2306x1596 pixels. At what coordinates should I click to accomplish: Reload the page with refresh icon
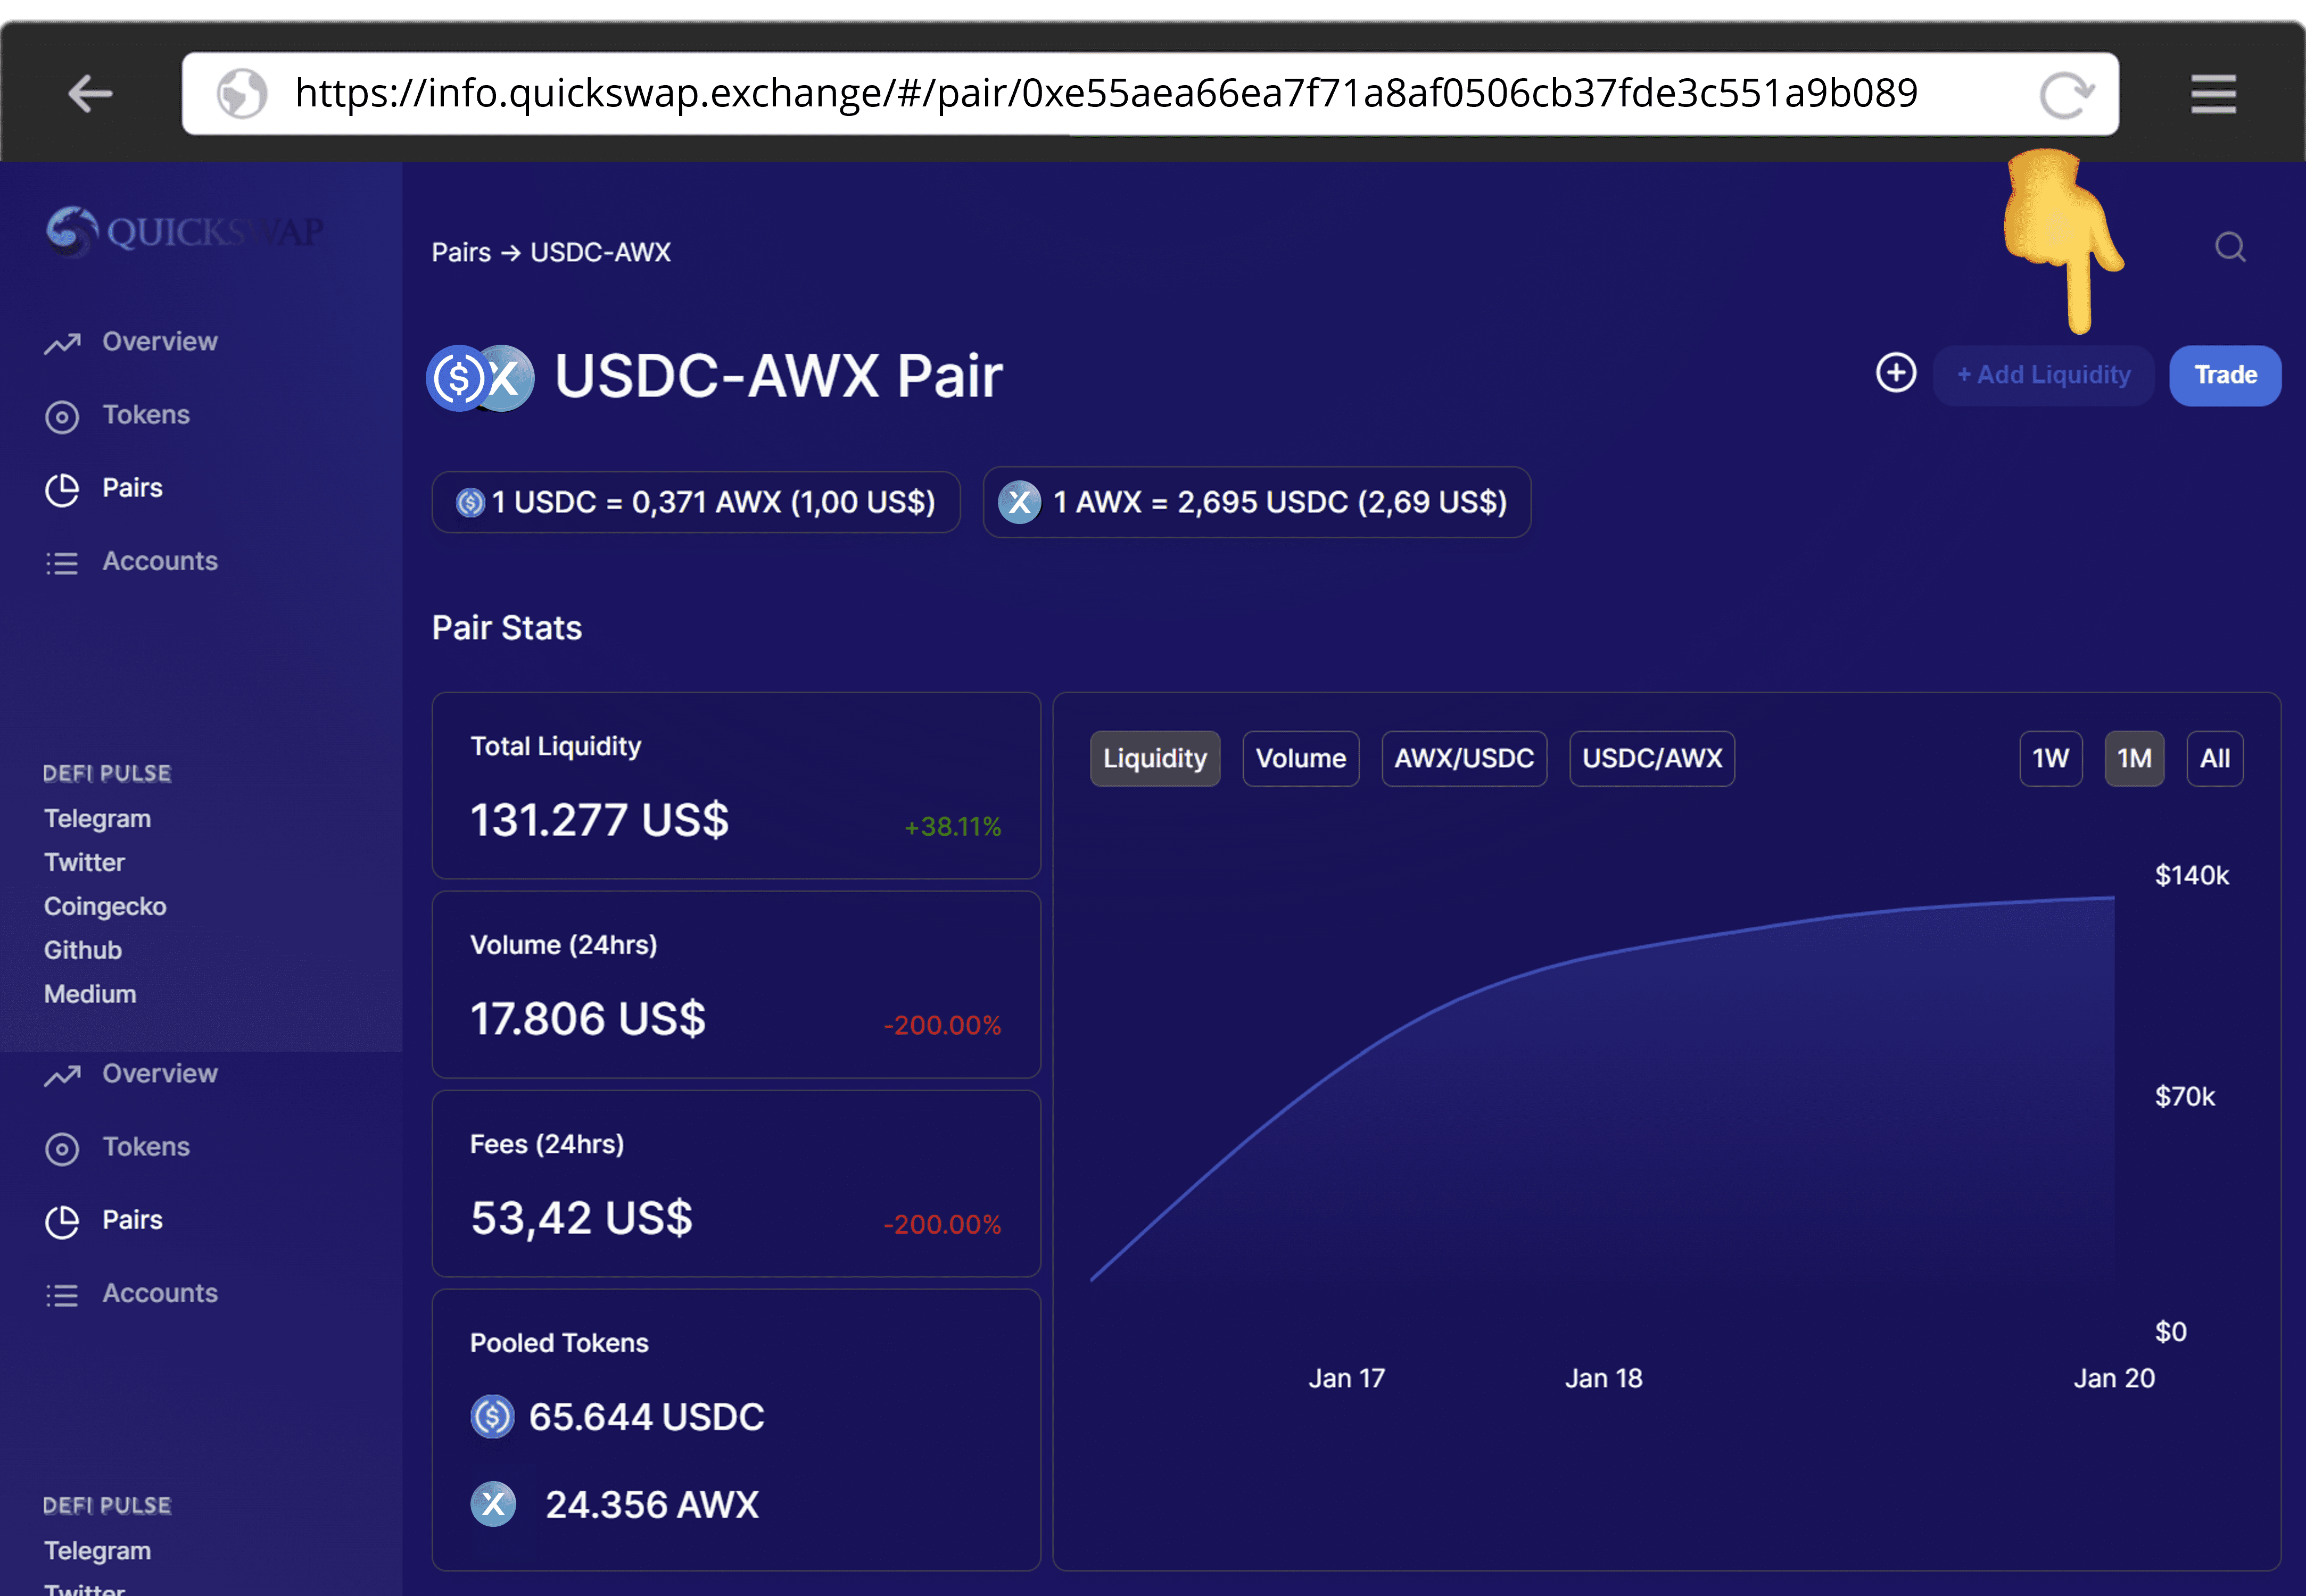[2065, 95]
